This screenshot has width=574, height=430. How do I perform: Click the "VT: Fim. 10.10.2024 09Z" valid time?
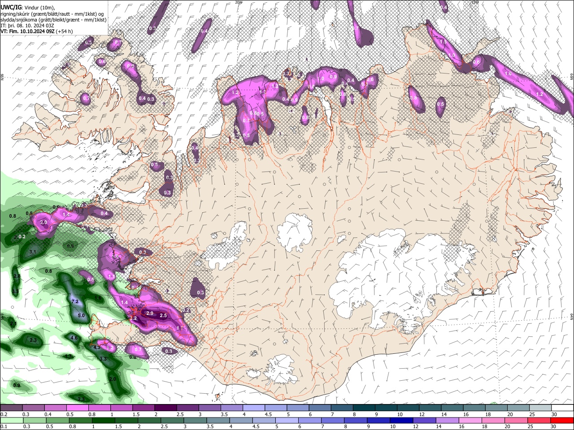(28, 31)
